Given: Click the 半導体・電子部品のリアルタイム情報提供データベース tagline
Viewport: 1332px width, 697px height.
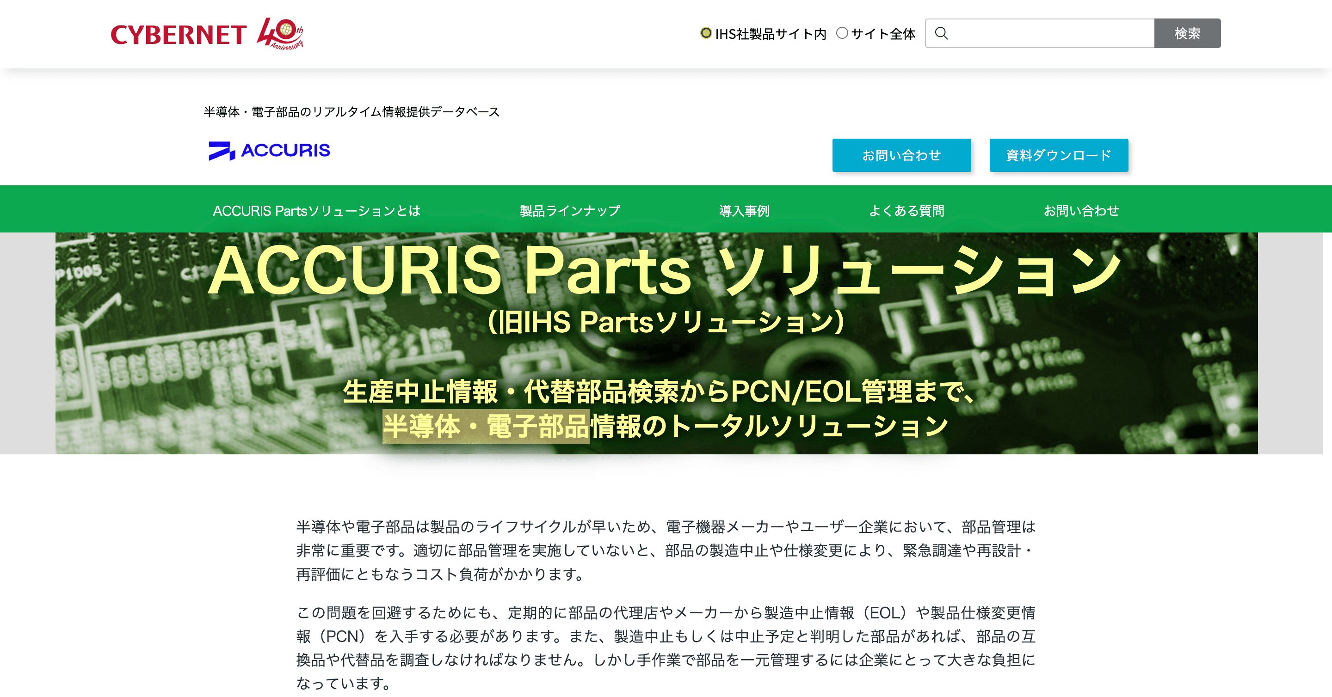Looking at the screenshot, I should point(351,112).
